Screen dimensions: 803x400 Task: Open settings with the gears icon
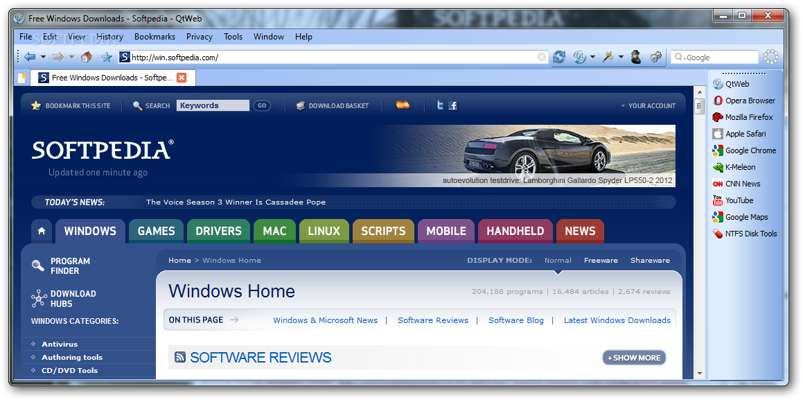[x=656, y=57]
